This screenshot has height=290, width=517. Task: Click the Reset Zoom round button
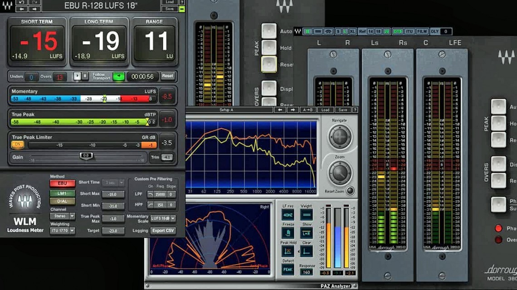pos(350,191)
